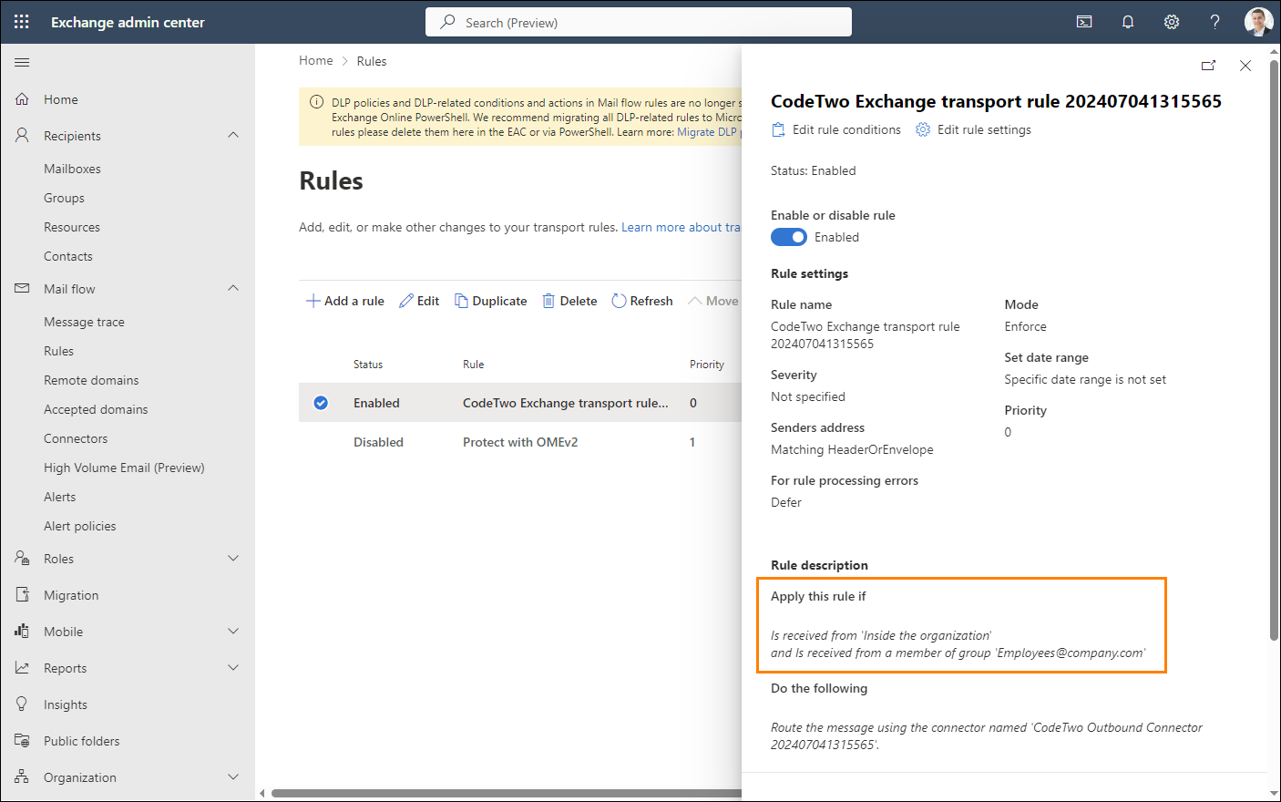Open help question mark icon
The height and width of the screenshot is (802, 1281).
tap(1214, 22)
